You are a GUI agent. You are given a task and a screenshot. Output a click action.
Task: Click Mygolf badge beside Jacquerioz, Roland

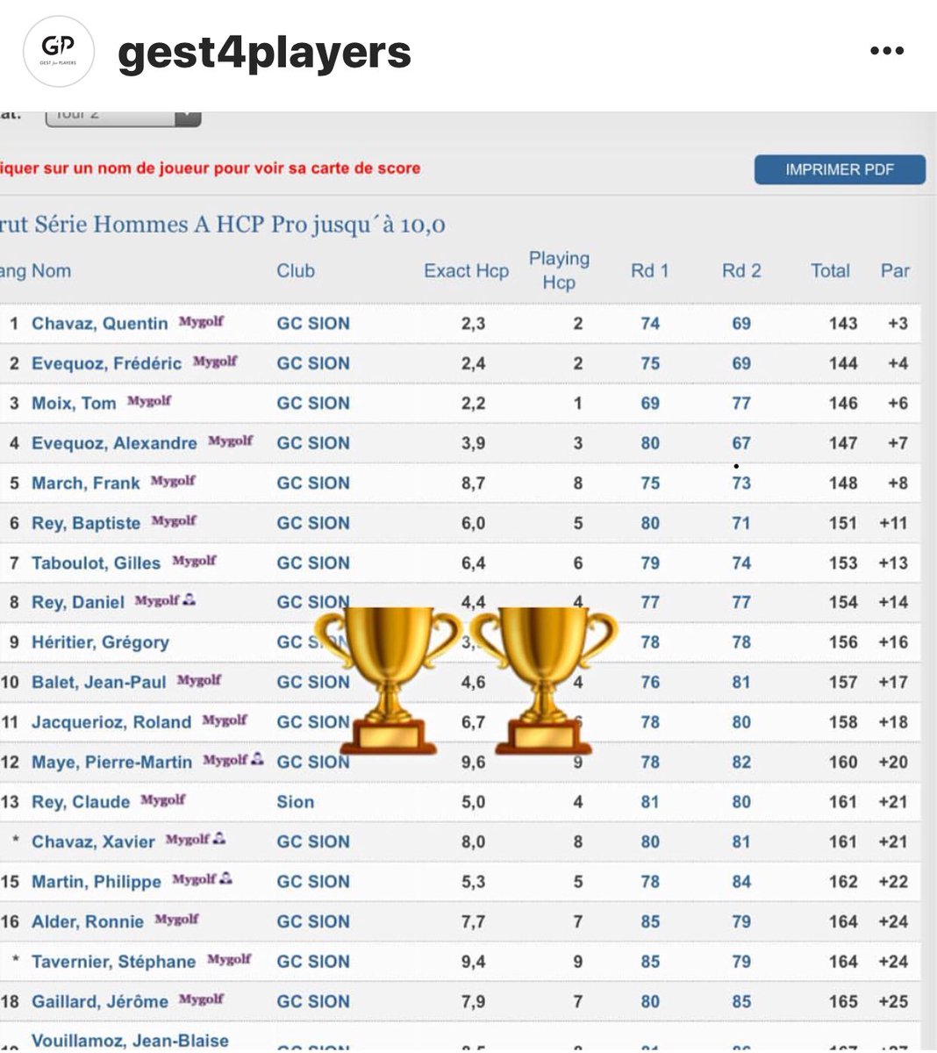[225, 720]
